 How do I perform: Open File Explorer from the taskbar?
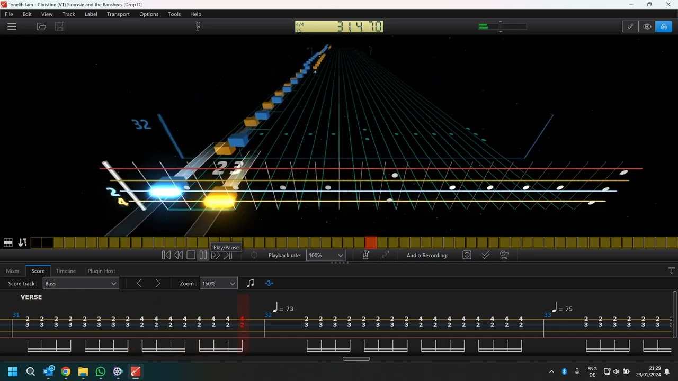(83, 371)
